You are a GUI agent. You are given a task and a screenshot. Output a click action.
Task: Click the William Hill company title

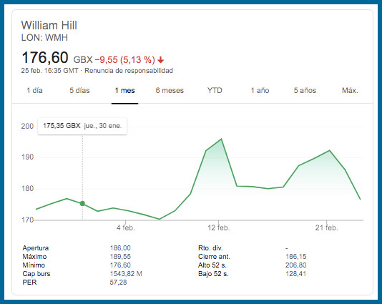coord(49,25)
